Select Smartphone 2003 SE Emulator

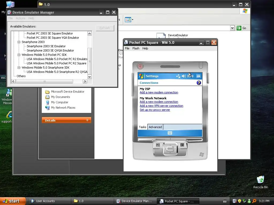[x=46, y=46]
